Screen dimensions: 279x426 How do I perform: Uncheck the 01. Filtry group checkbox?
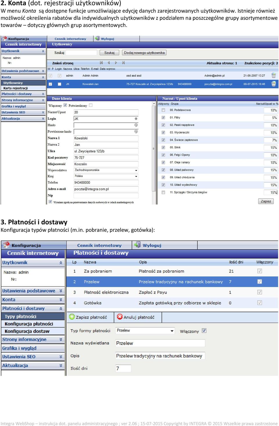(163, 118)
